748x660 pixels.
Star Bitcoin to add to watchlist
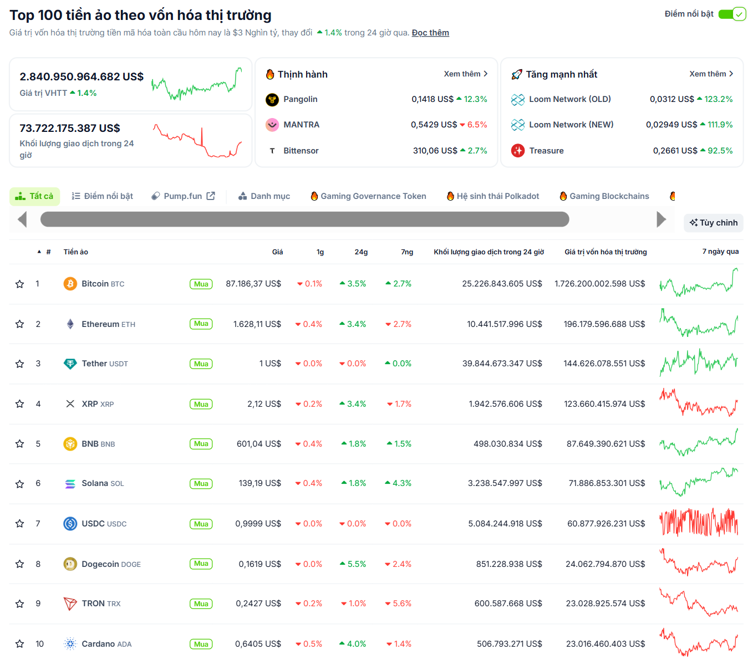(20, 284)
